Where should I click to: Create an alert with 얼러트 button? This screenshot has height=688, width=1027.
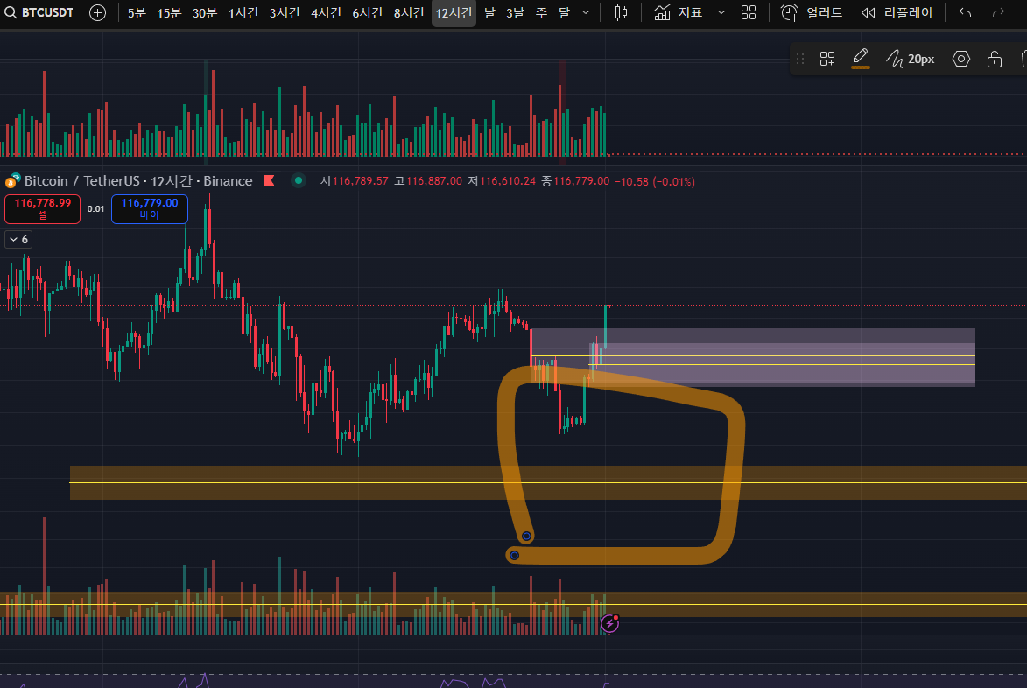click(811, 12)
